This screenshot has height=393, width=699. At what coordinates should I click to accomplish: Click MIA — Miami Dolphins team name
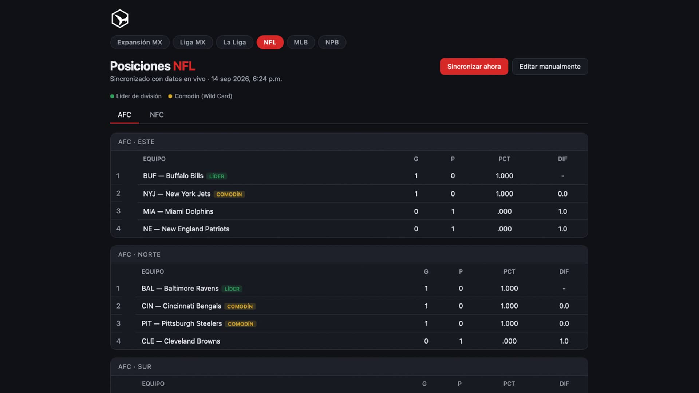pos(178,211)
